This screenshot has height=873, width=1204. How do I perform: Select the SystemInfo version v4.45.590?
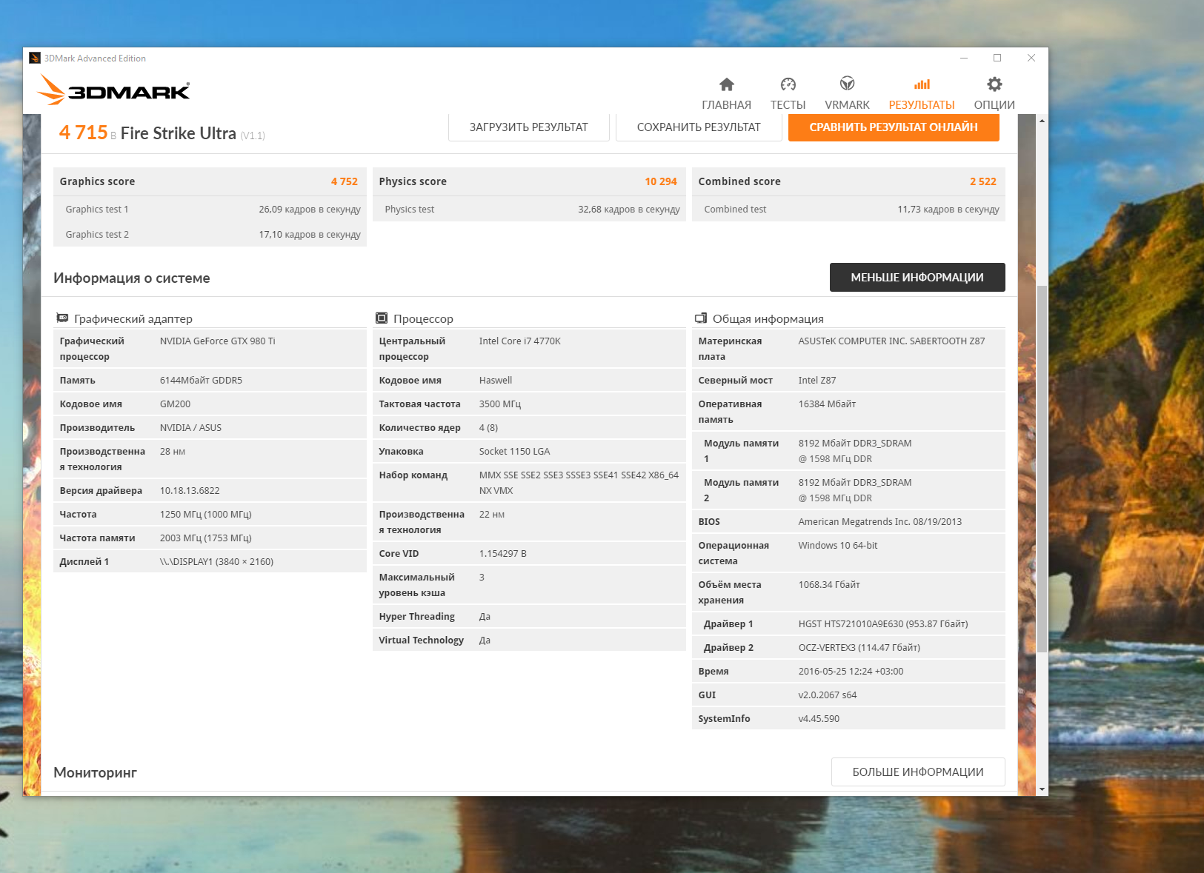point(819,719)
